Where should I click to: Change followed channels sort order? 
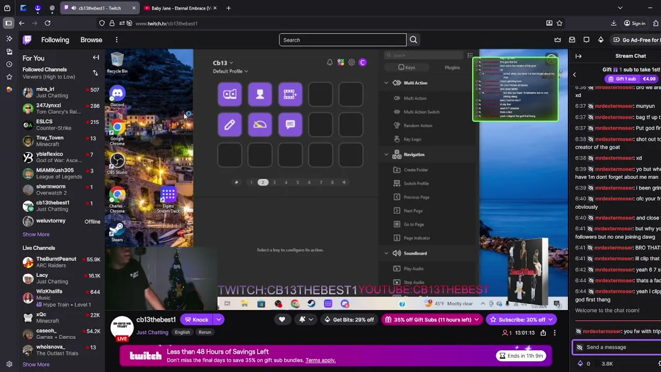[x=95, y=73]
